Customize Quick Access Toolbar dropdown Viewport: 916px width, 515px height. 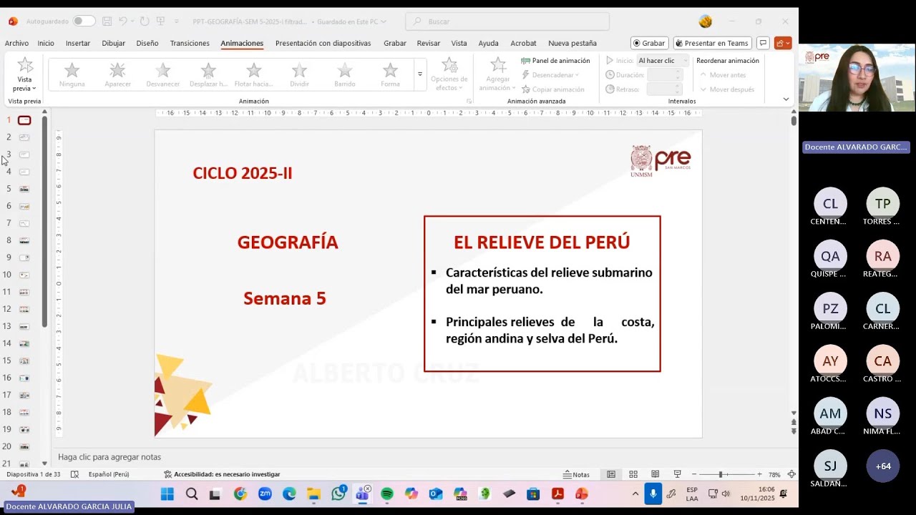coord(177,21)
